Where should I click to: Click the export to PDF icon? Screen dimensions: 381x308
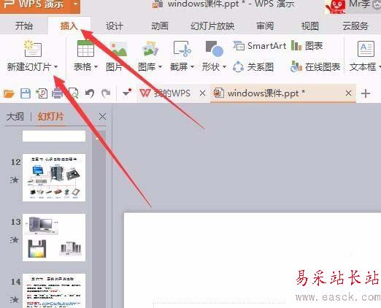tap(42, 93)
